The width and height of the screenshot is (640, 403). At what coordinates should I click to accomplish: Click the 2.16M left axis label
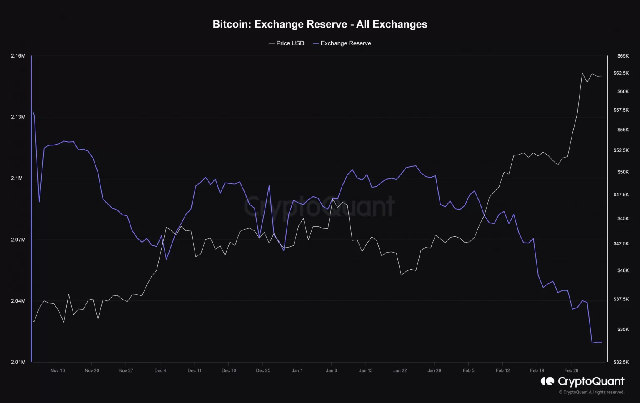(18, 56)
